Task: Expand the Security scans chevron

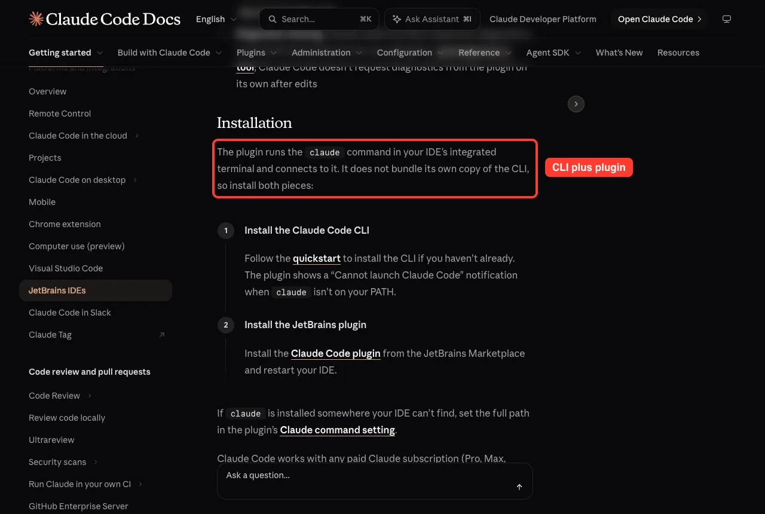Action: [96, 462]
